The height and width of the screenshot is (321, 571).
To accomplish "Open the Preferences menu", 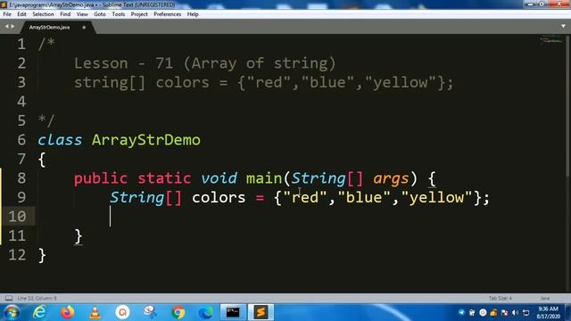I will click(167, 14).
